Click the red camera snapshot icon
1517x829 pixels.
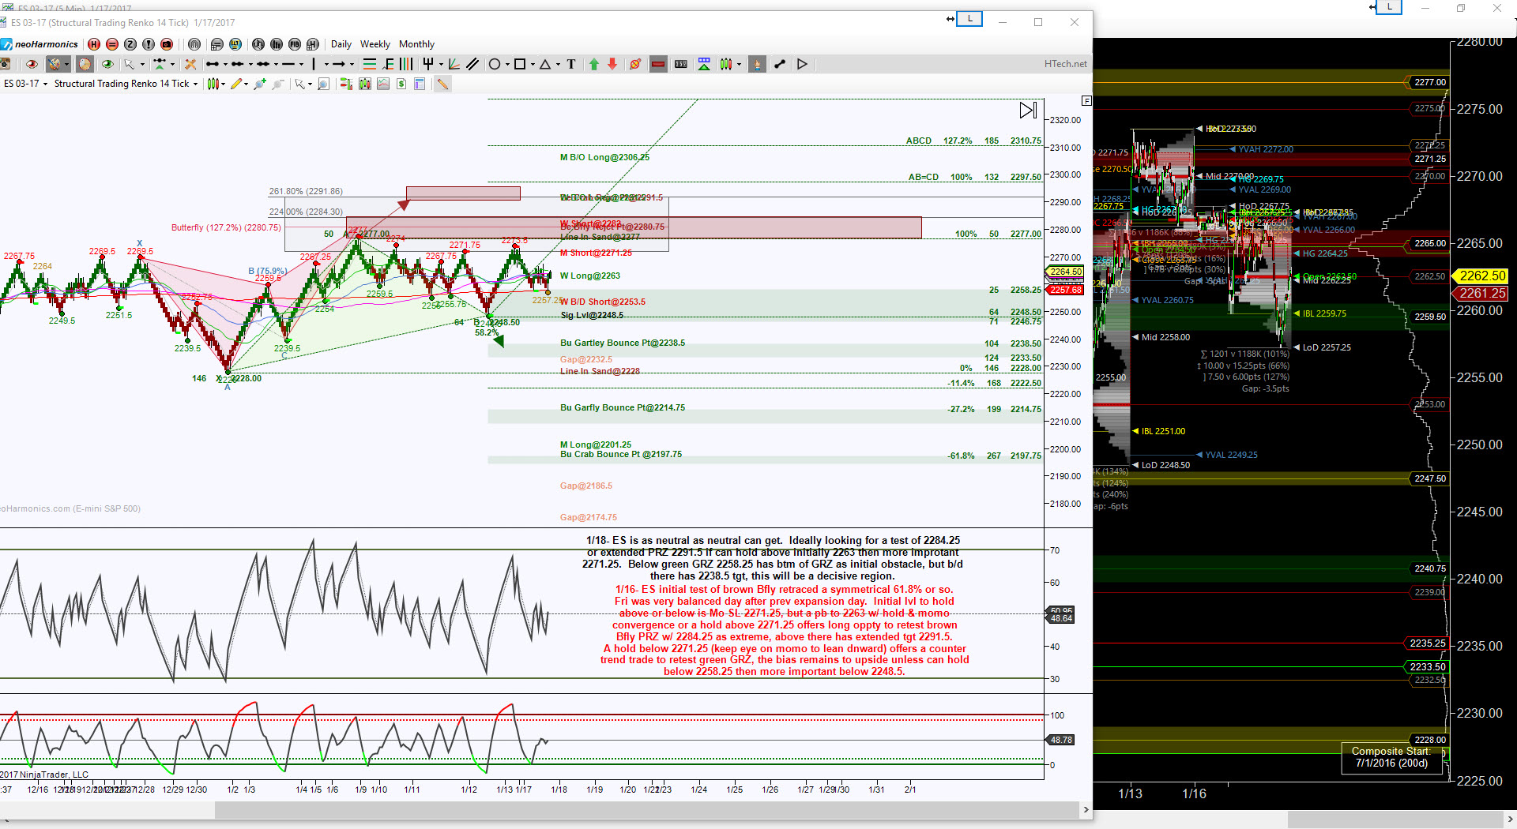click(167, 44)
